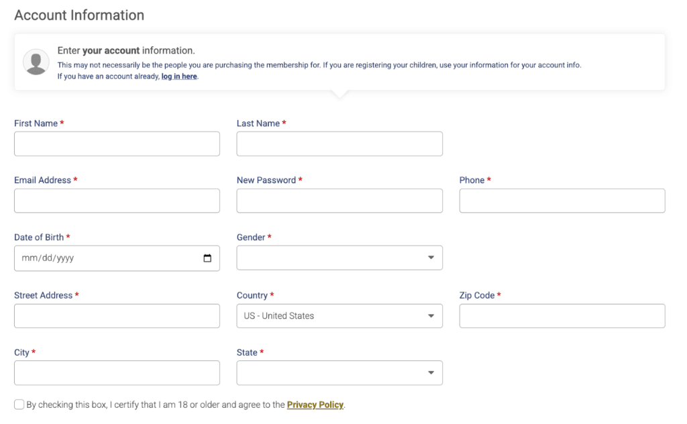Click the State dropdown arrow
The width and height of the screenshot is (687, 424).
tap(431, 373)
